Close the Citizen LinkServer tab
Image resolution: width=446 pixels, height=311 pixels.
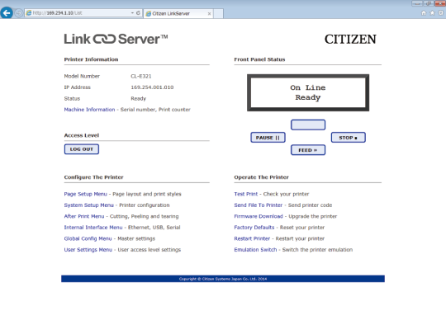(x=209, y=14)
